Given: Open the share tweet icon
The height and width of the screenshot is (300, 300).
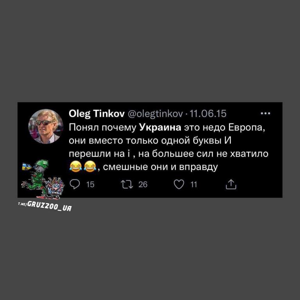Looking at the screenshot, I should click(x=231, y=184).
